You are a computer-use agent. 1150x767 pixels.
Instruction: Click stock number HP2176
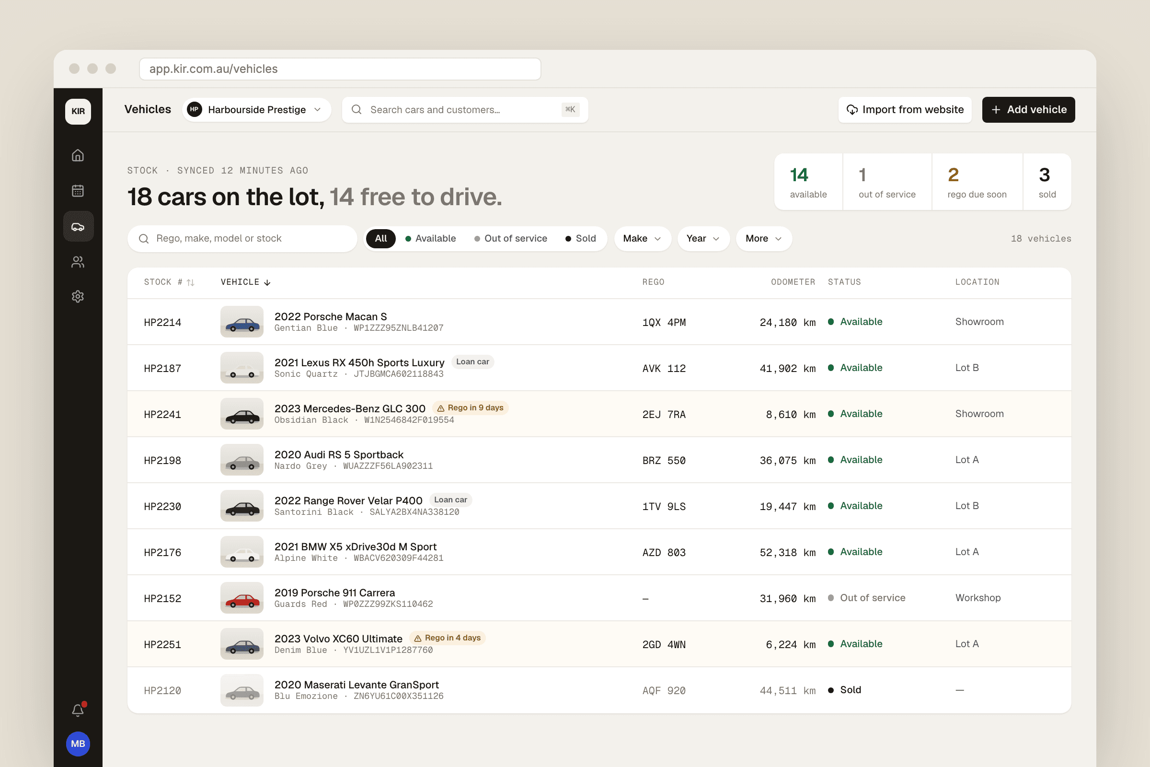[x=162, y=553]
